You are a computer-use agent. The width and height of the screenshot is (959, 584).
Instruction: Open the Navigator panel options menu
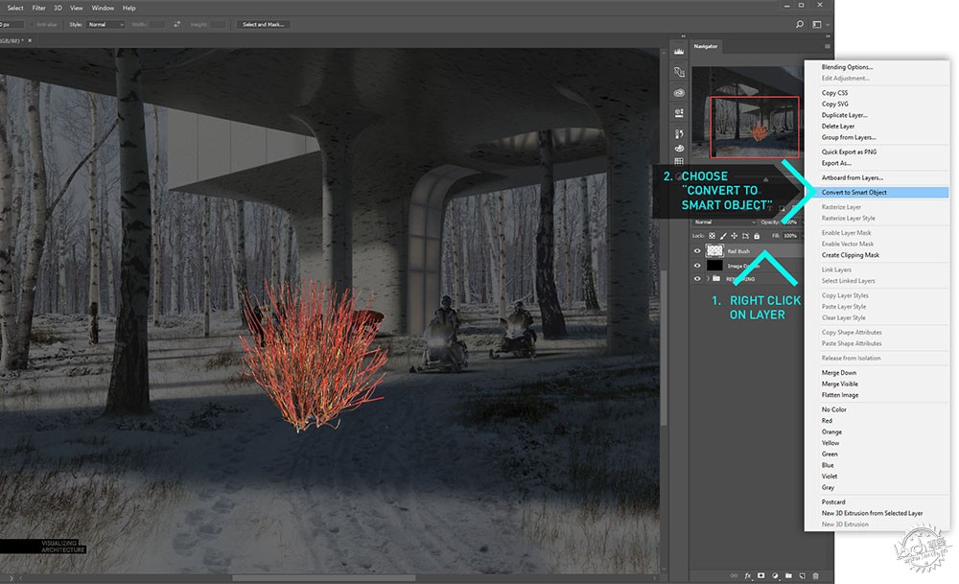[x=827, y=46]
